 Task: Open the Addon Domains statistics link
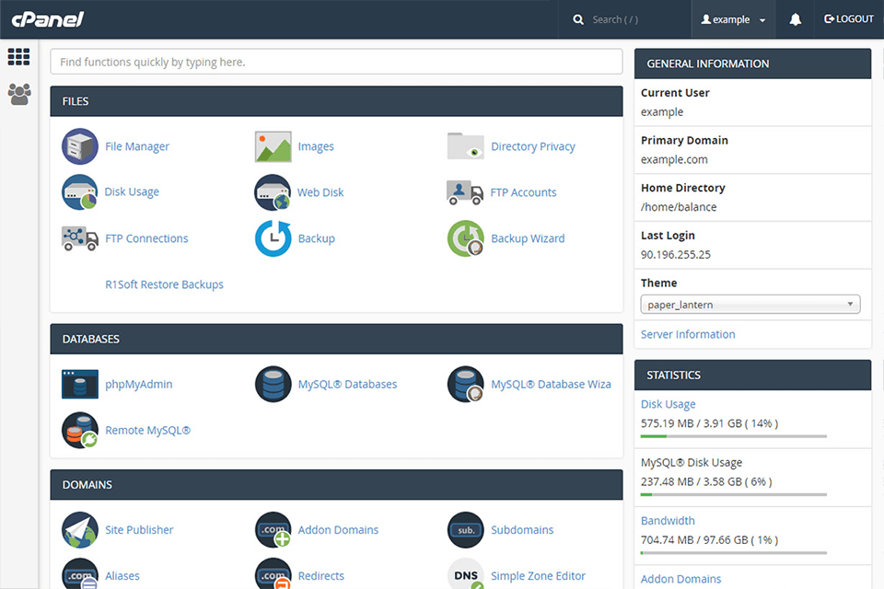680,579
